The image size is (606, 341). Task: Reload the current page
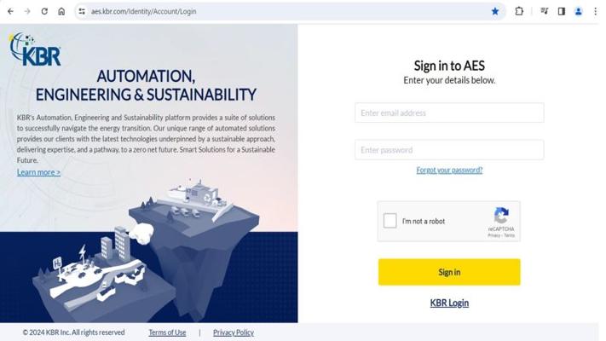click(x=44, y=11)
